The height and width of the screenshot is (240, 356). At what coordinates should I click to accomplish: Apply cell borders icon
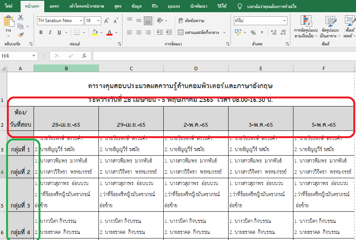(77, 32)
